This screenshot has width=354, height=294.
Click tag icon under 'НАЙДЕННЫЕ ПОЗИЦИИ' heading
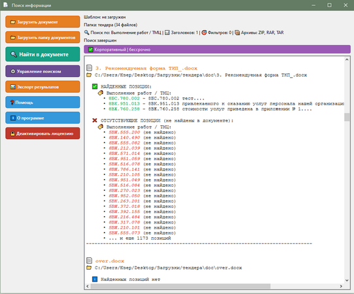pyautogui.click(x=101, y=93)
